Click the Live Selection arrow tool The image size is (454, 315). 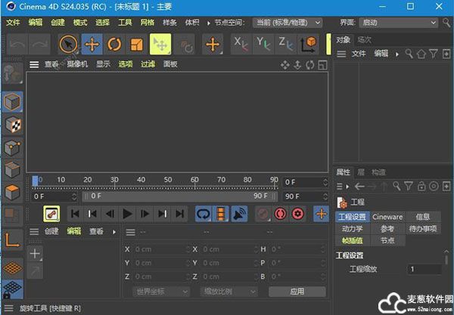point(69,44)
